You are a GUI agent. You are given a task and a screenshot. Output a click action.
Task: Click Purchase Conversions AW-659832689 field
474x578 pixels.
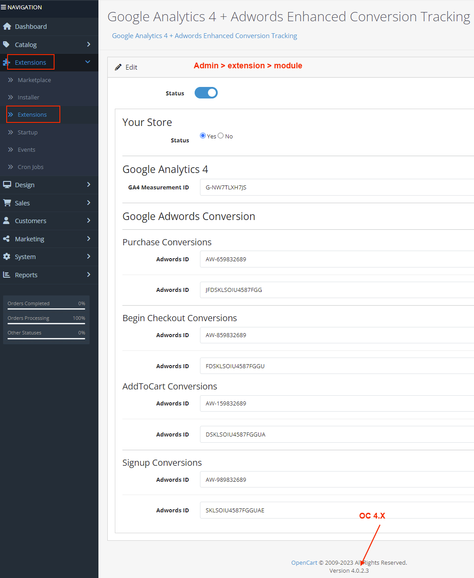coord(337,259)
